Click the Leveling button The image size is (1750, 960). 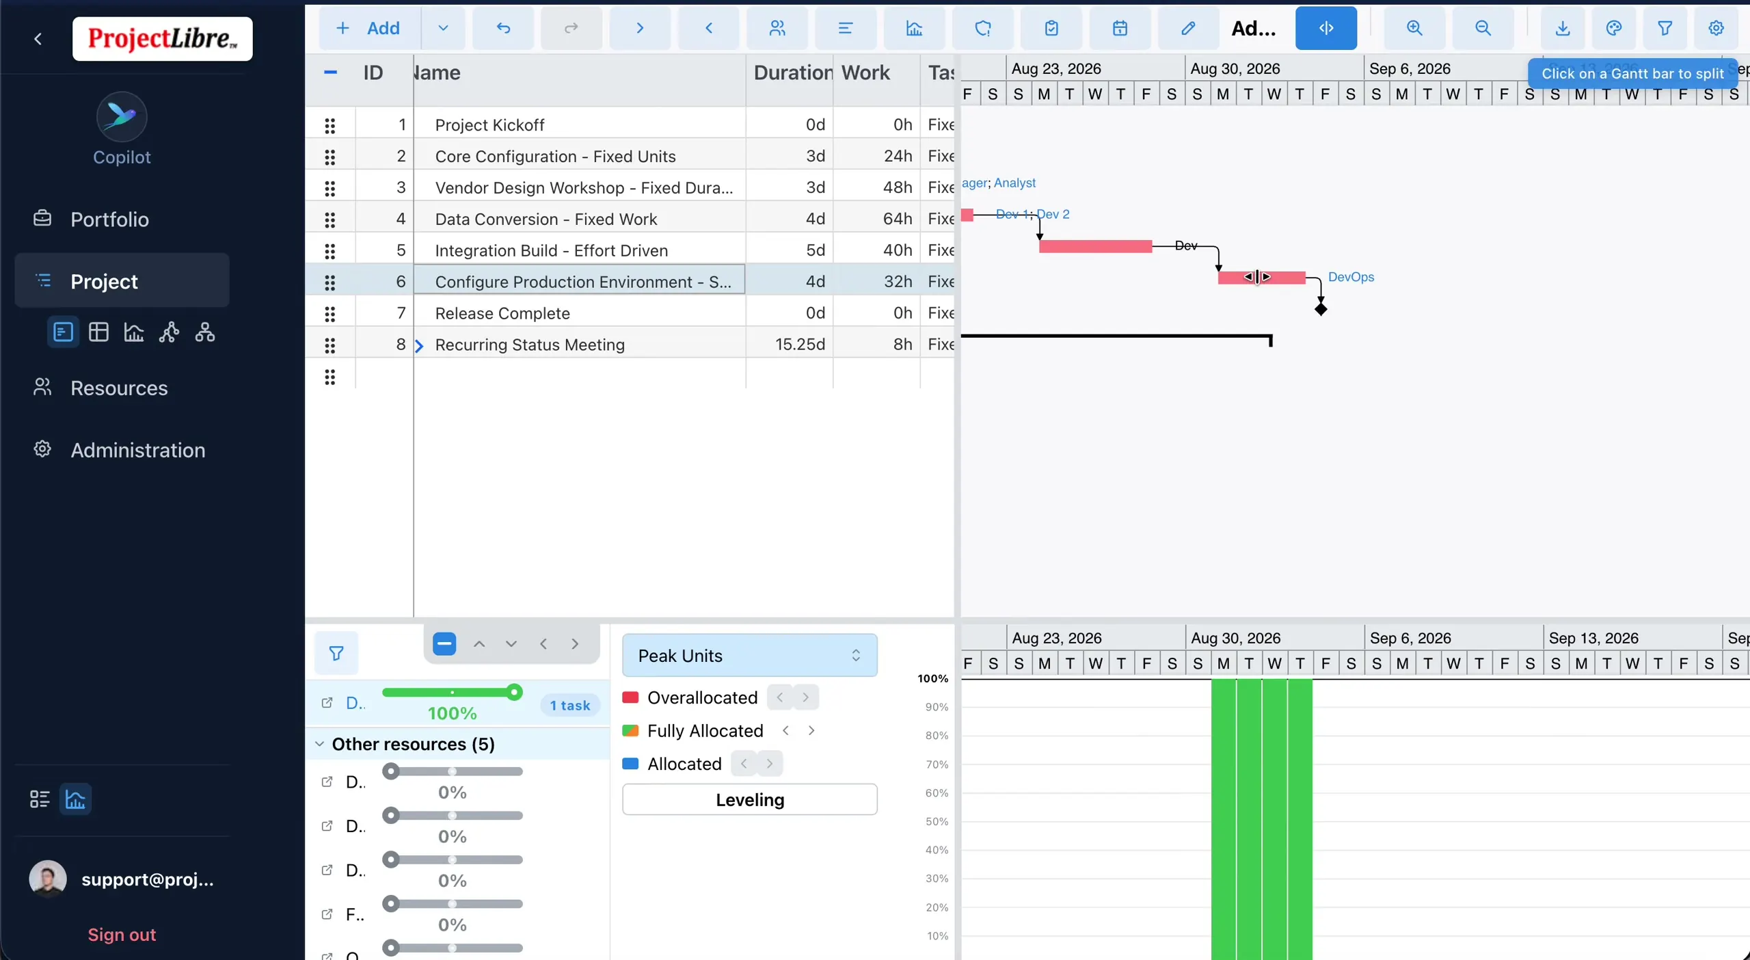click(x=750, y=799)
